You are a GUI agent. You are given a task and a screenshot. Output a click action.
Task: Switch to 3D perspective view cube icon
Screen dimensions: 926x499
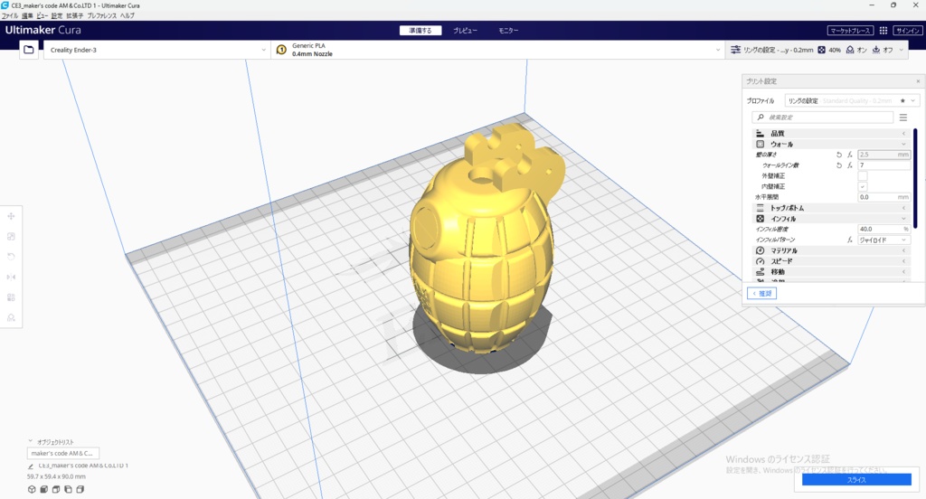(32, 489)
